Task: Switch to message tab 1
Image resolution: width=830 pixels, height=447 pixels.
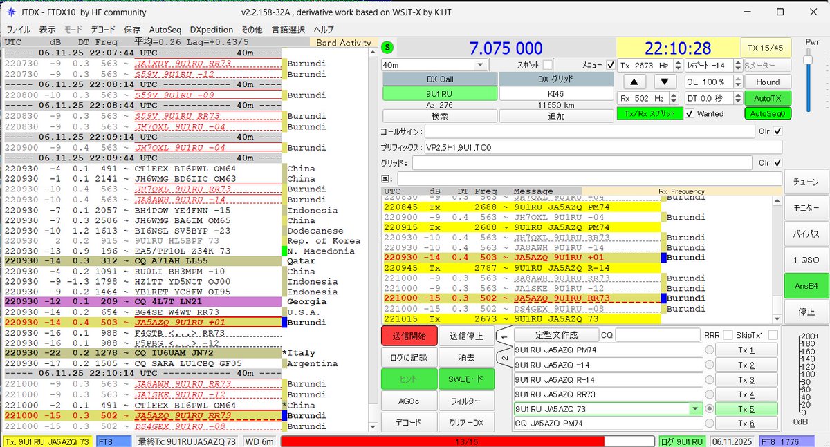Action: coord(505,337)
